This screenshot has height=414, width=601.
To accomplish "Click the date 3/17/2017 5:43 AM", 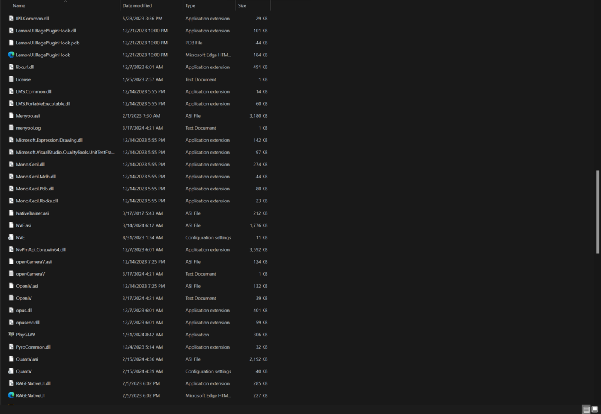I will tap(142, 213).
